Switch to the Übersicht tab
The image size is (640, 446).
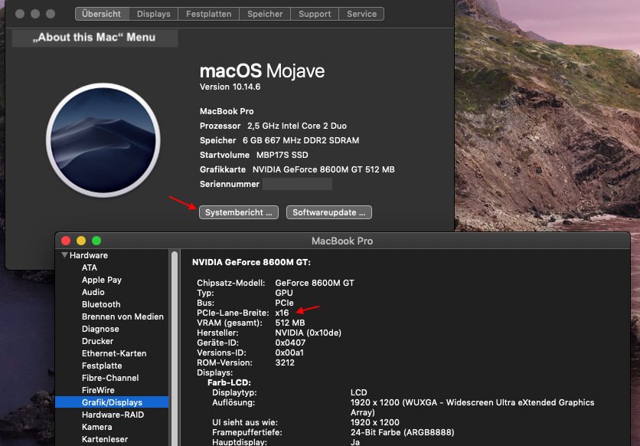[102, 14]
